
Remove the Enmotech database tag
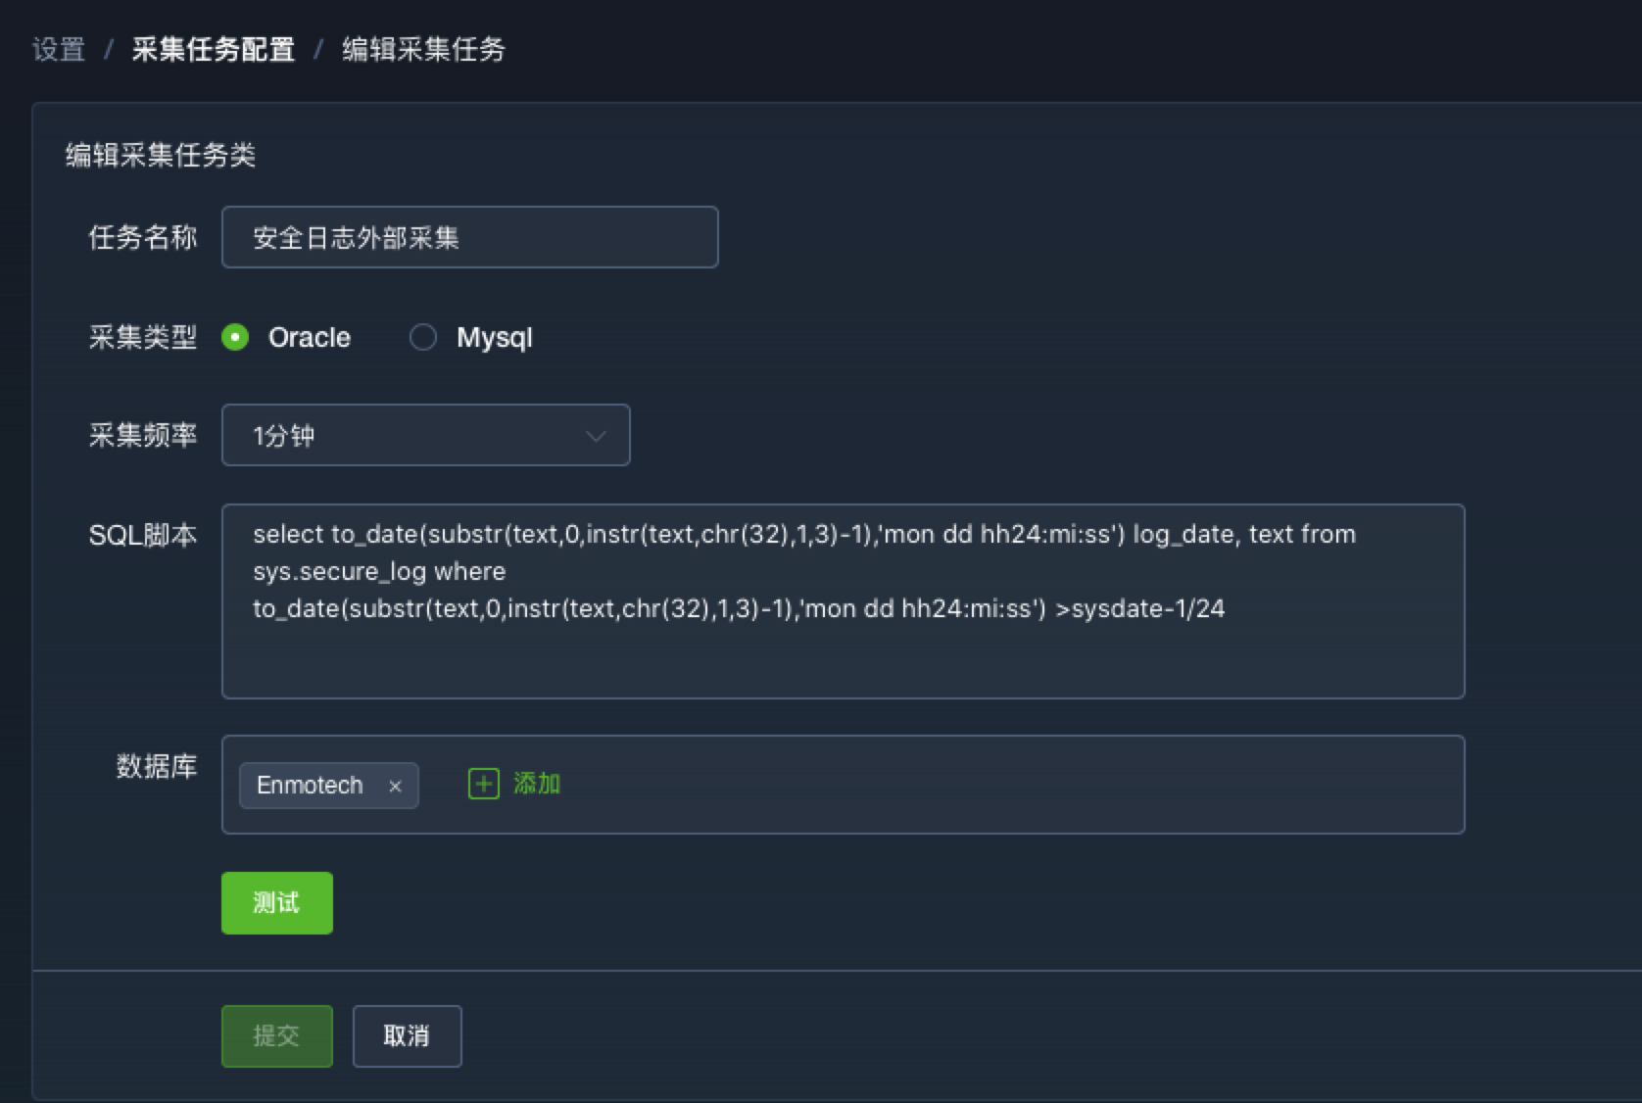(x=395, y=786)
